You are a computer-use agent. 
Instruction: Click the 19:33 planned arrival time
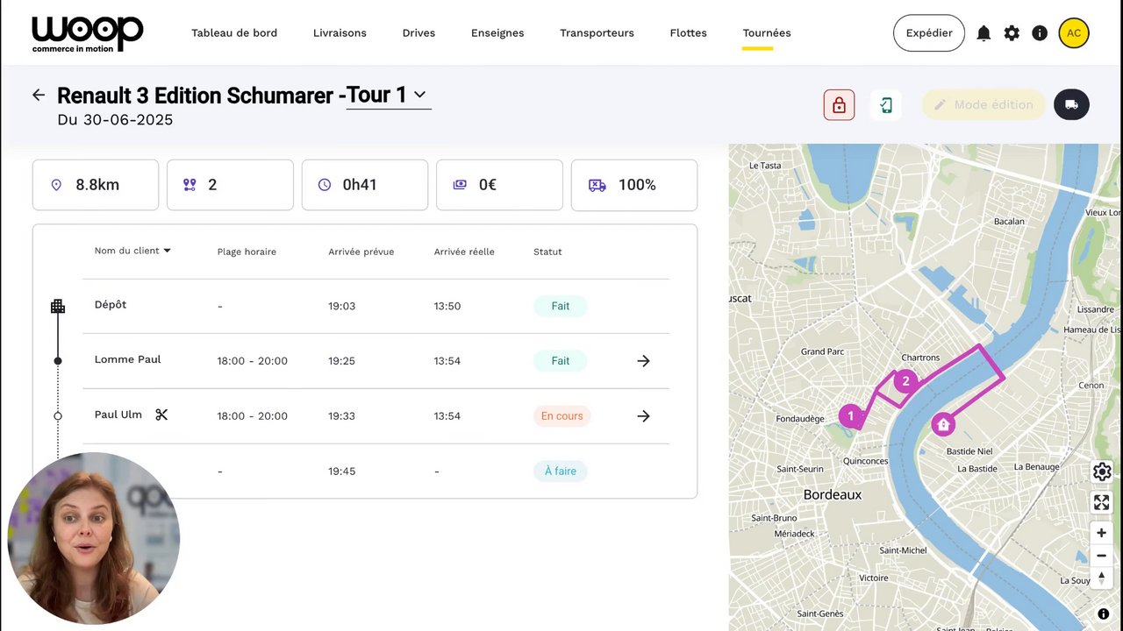coord(341,416)
